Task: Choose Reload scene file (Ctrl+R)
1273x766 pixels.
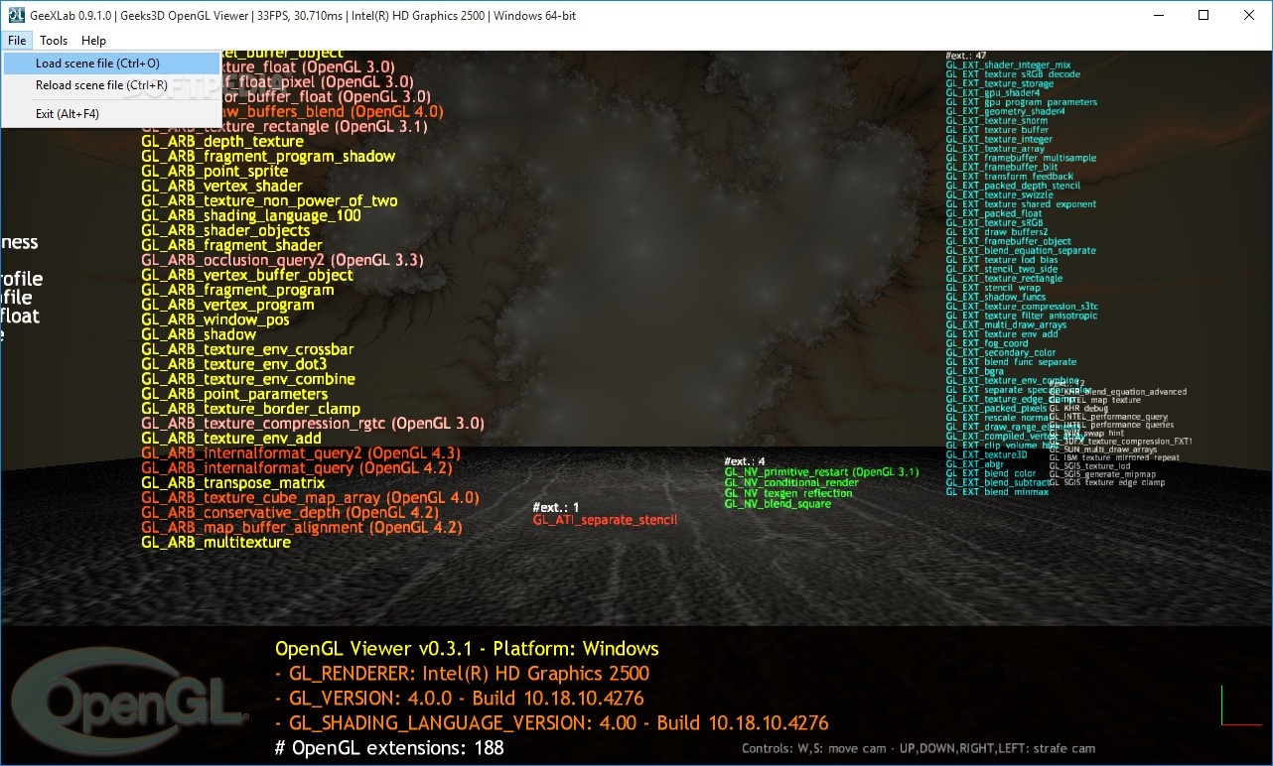Action: pos(111,85)
